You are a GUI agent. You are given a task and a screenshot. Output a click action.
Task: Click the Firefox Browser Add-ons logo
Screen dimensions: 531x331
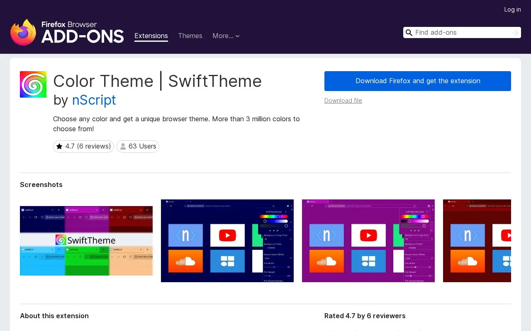click(x=67, y=32)
